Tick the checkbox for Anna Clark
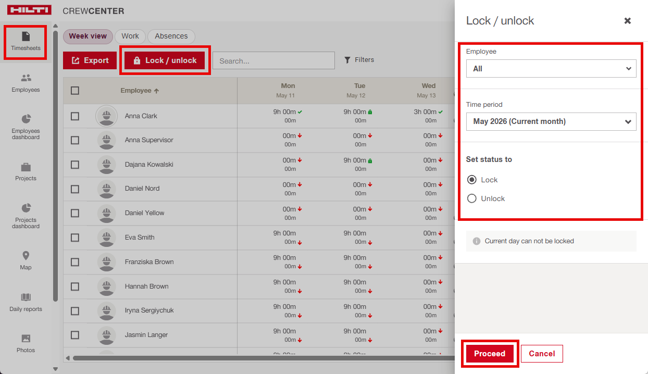The width and height of the screenshot is (648, 374). tap(75, 116)
